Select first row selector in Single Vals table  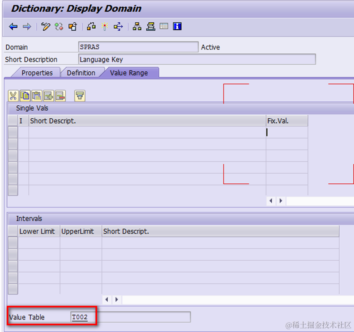pos(13,132)
